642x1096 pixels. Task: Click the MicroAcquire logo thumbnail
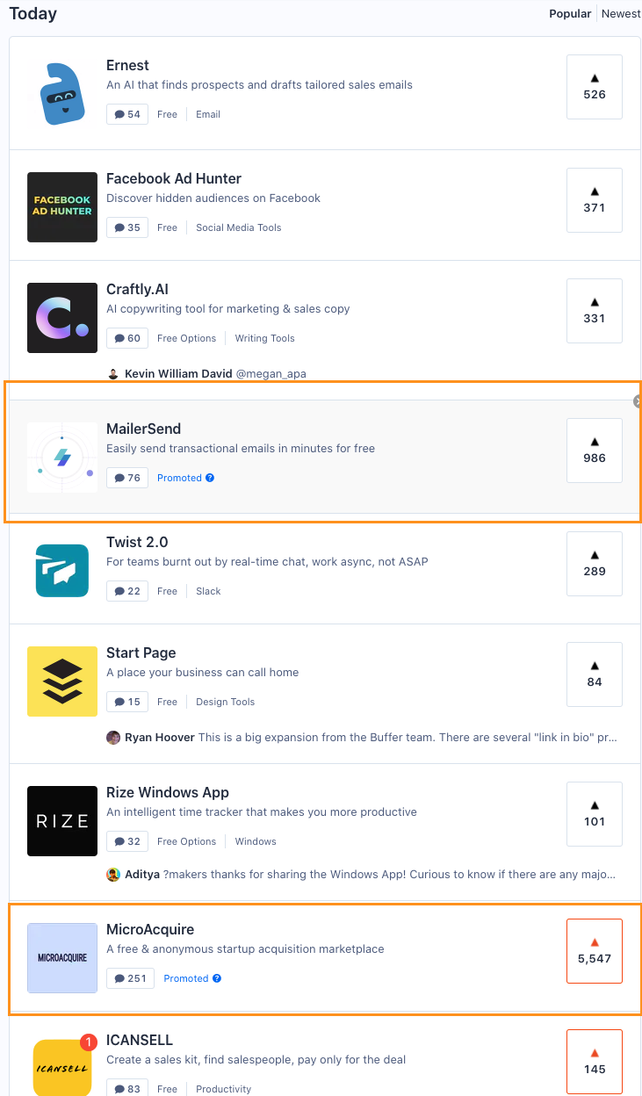pyautogui.click(x=62, y=958)
